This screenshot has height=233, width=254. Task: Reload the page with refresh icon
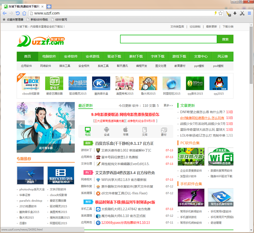tap(17, 13)
